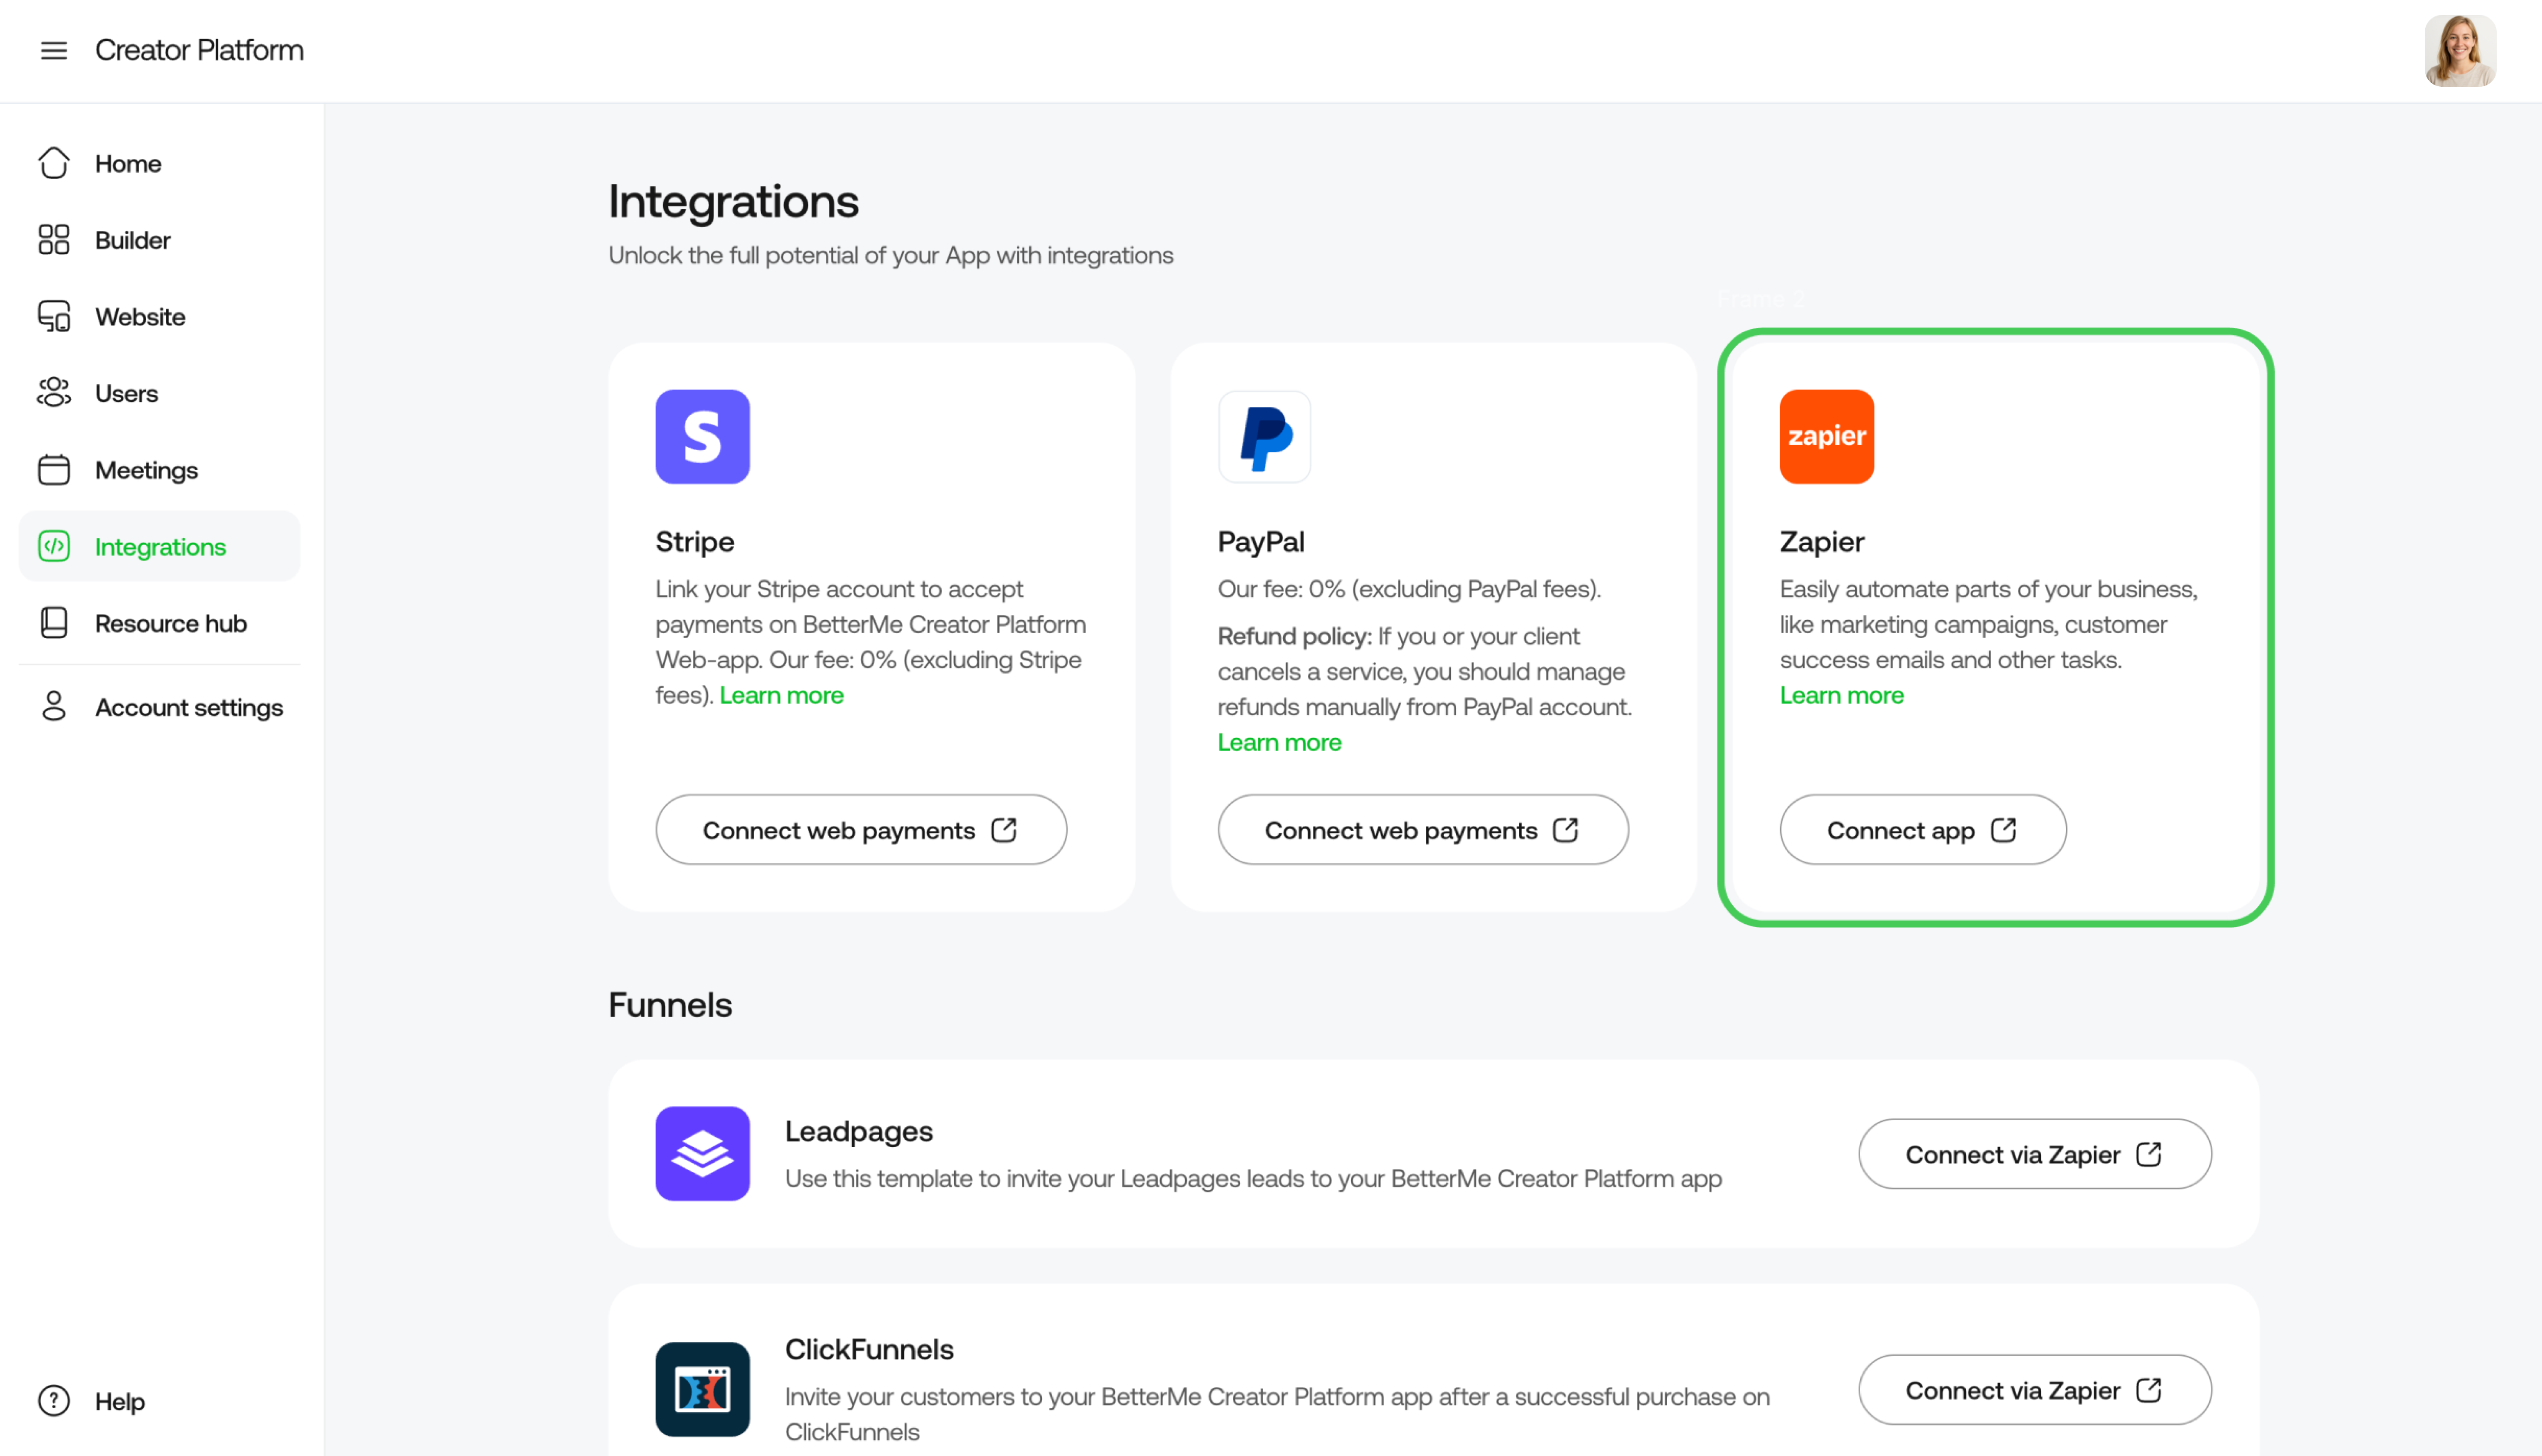Select the Integrations sidebar item
Image resolution: width=2542 pixels, height=1456 pixels.
coord(159,546)
